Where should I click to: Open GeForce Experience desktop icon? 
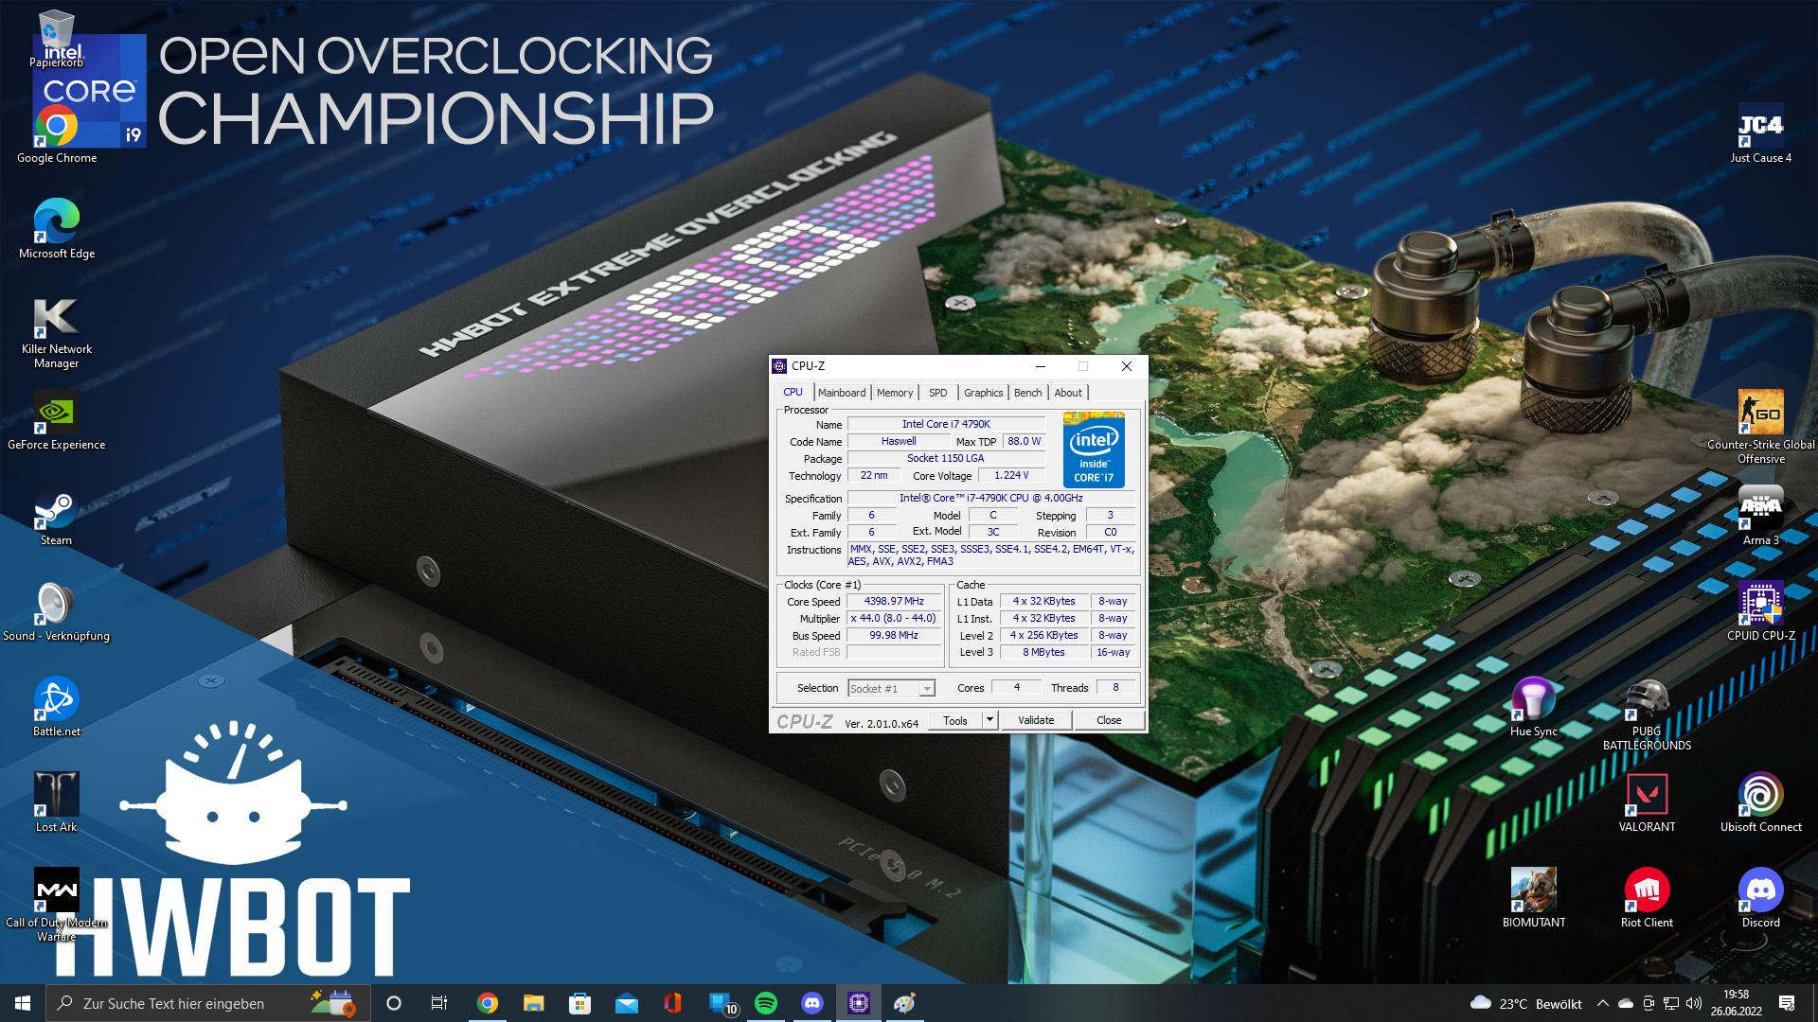57,421
